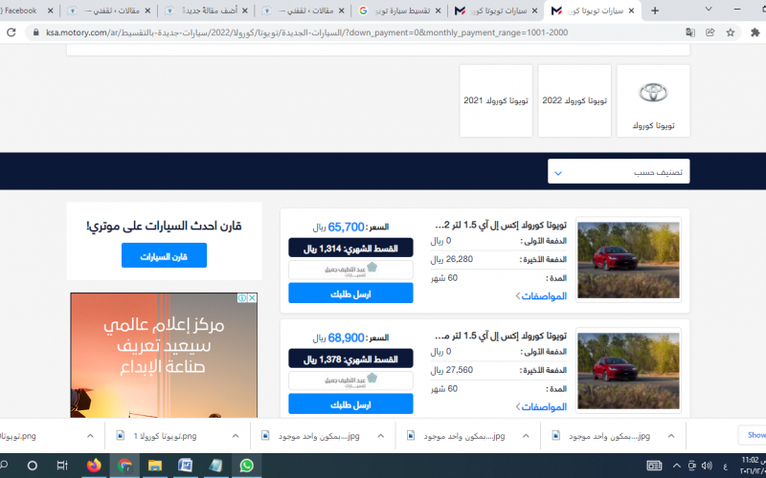Switch to the Google تقسيط سيارة tab
This screenshot has height=478, width=766.
point(399,11)
